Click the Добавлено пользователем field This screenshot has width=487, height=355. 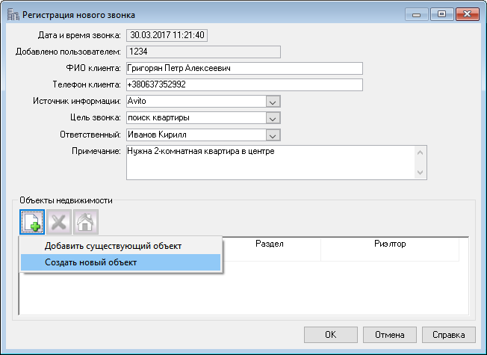203,52
